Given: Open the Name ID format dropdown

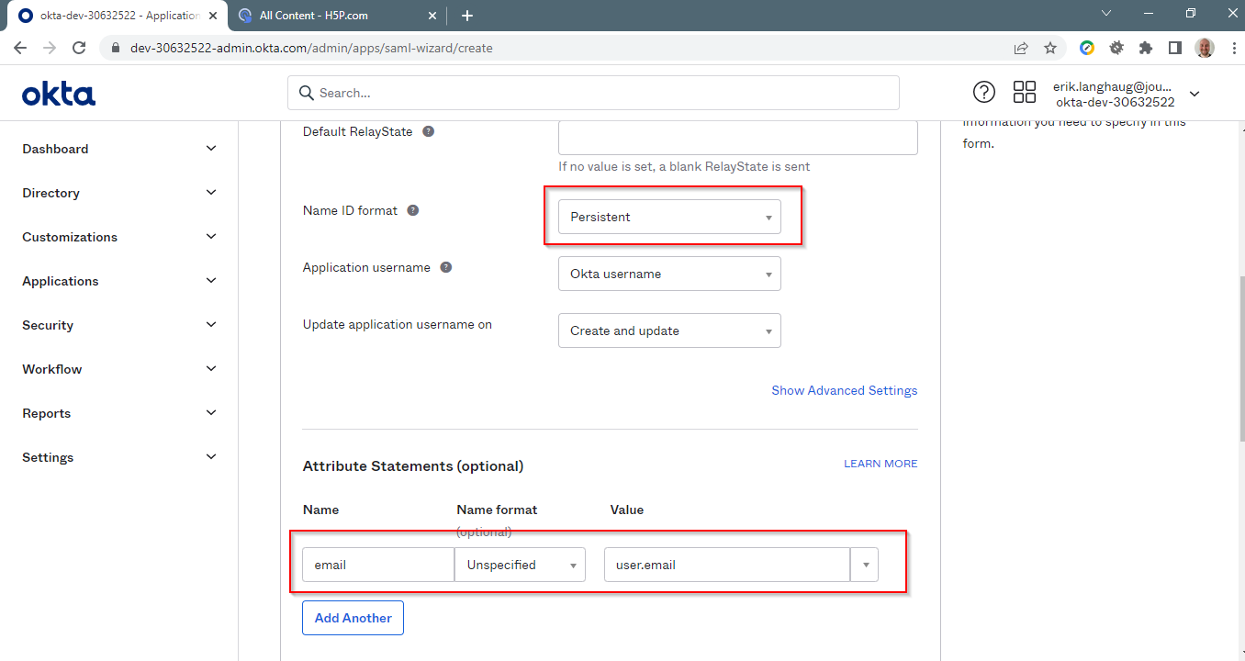Looking at the screenshot, I should tap(669, 217).
